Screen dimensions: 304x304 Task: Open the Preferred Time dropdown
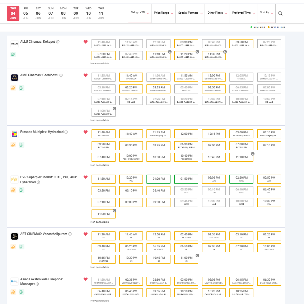(x=243, y=13)
